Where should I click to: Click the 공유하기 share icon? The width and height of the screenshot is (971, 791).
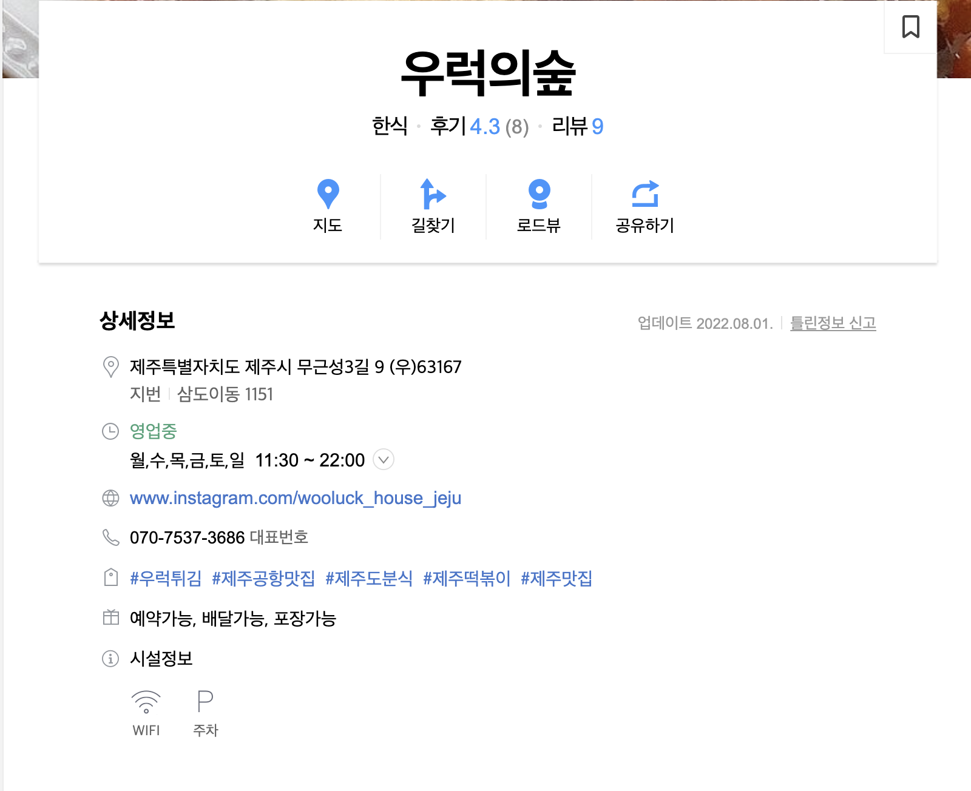[x=645, y=194]
